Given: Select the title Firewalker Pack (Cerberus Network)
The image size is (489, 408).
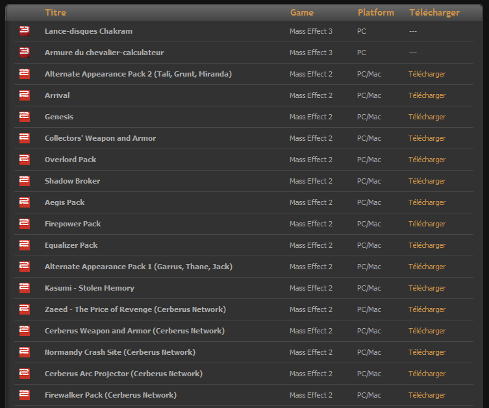Looking at the screenshot, I should (x=110, y=395).
